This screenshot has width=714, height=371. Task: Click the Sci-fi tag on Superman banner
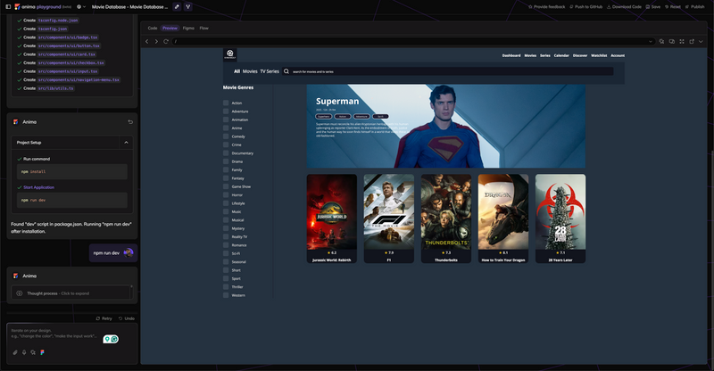[381, 117]
